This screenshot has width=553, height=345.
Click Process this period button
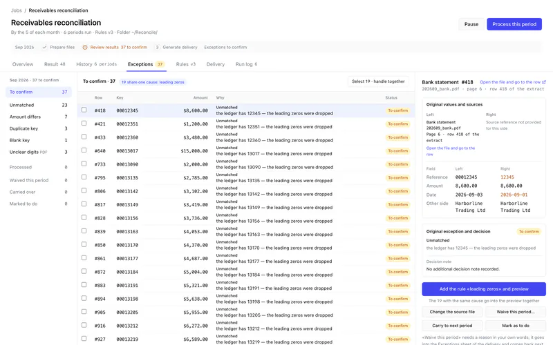pyautogui.click(x=514, y=24)
